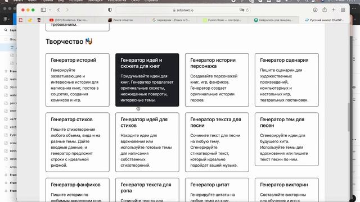Screen dimensions: 360x202
Task: Select the 3d-r image layer in background app
Action: click(10, 87)
